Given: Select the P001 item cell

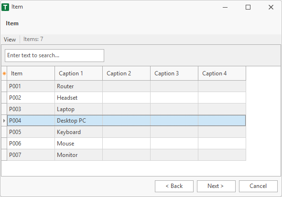Looking at the screenshot, I should (31, 86).
